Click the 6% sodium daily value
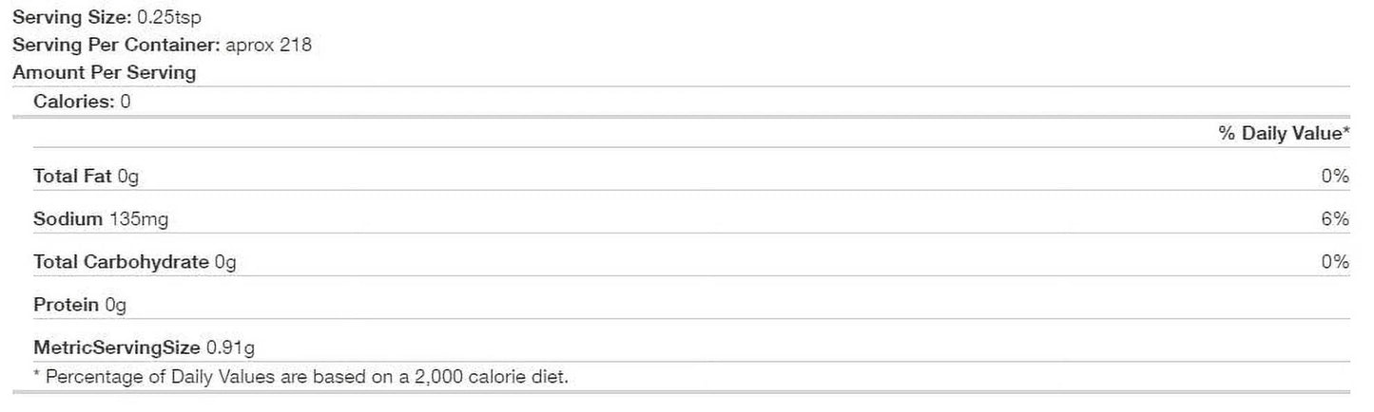This screenshot has width=1374, height=412. [1335, 219]
